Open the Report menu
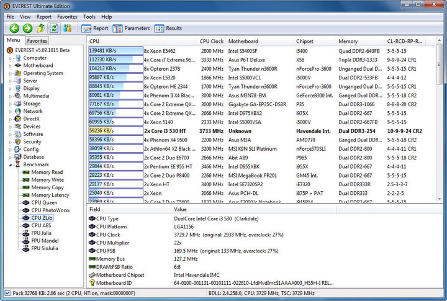Screen dimensions: 447x301 (x=44, y=17)
